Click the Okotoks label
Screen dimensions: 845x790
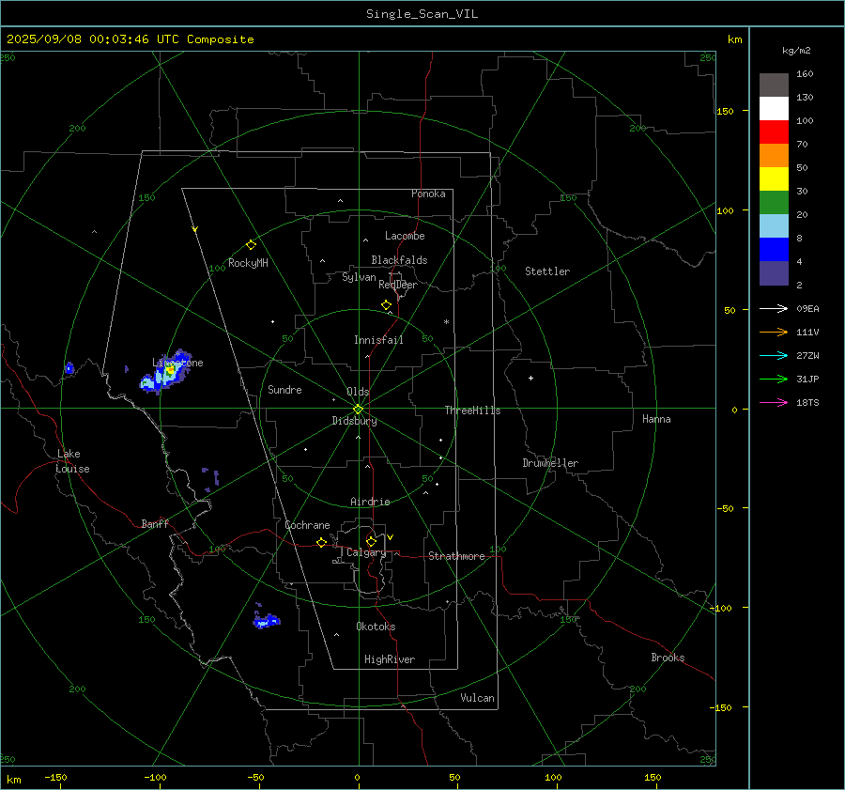coord(376,627)
